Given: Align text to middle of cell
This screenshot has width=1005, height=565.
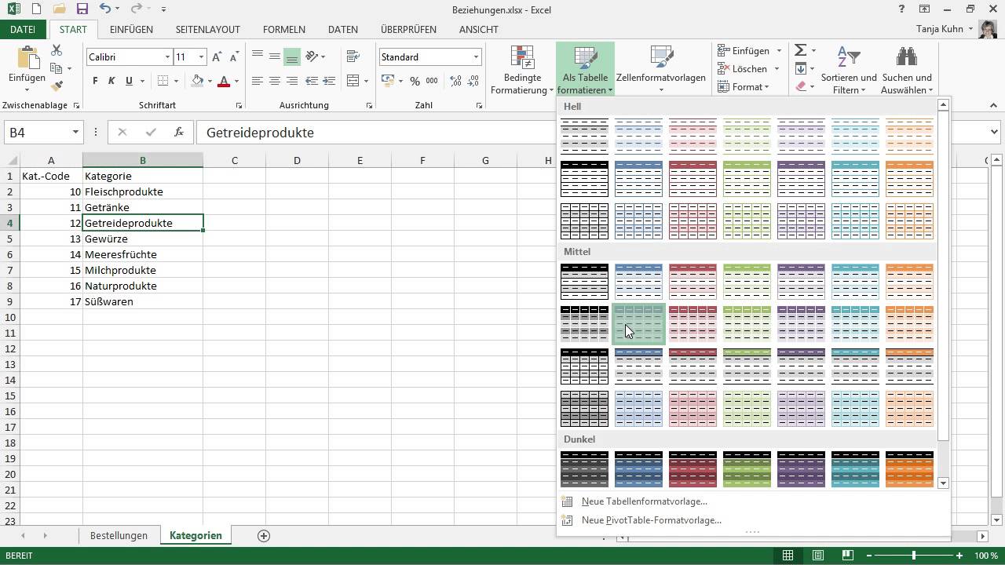Looking at the screenshot, I should coord(275,56).
